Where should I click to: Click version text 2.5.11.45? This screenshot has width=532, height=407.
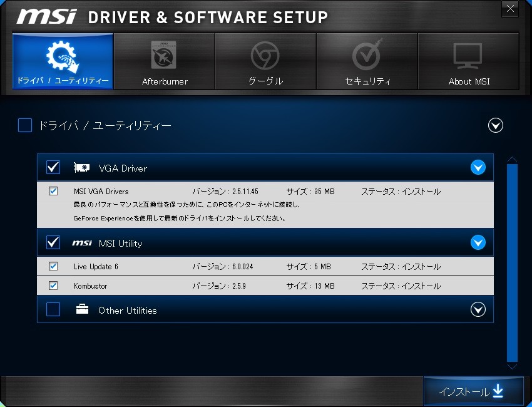(x=245, y=192)
